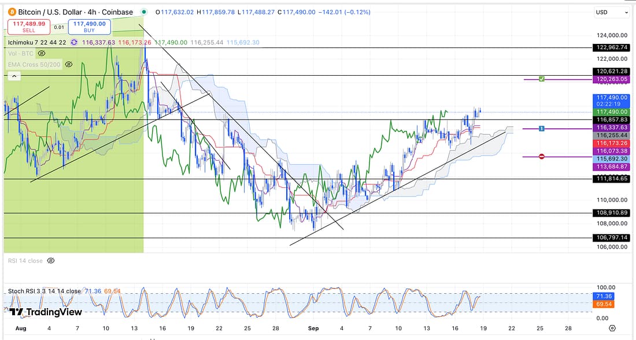Click the red stop-loss marker icon
Viewport: 636px width, 340px height.
click(x=541, y=157)
